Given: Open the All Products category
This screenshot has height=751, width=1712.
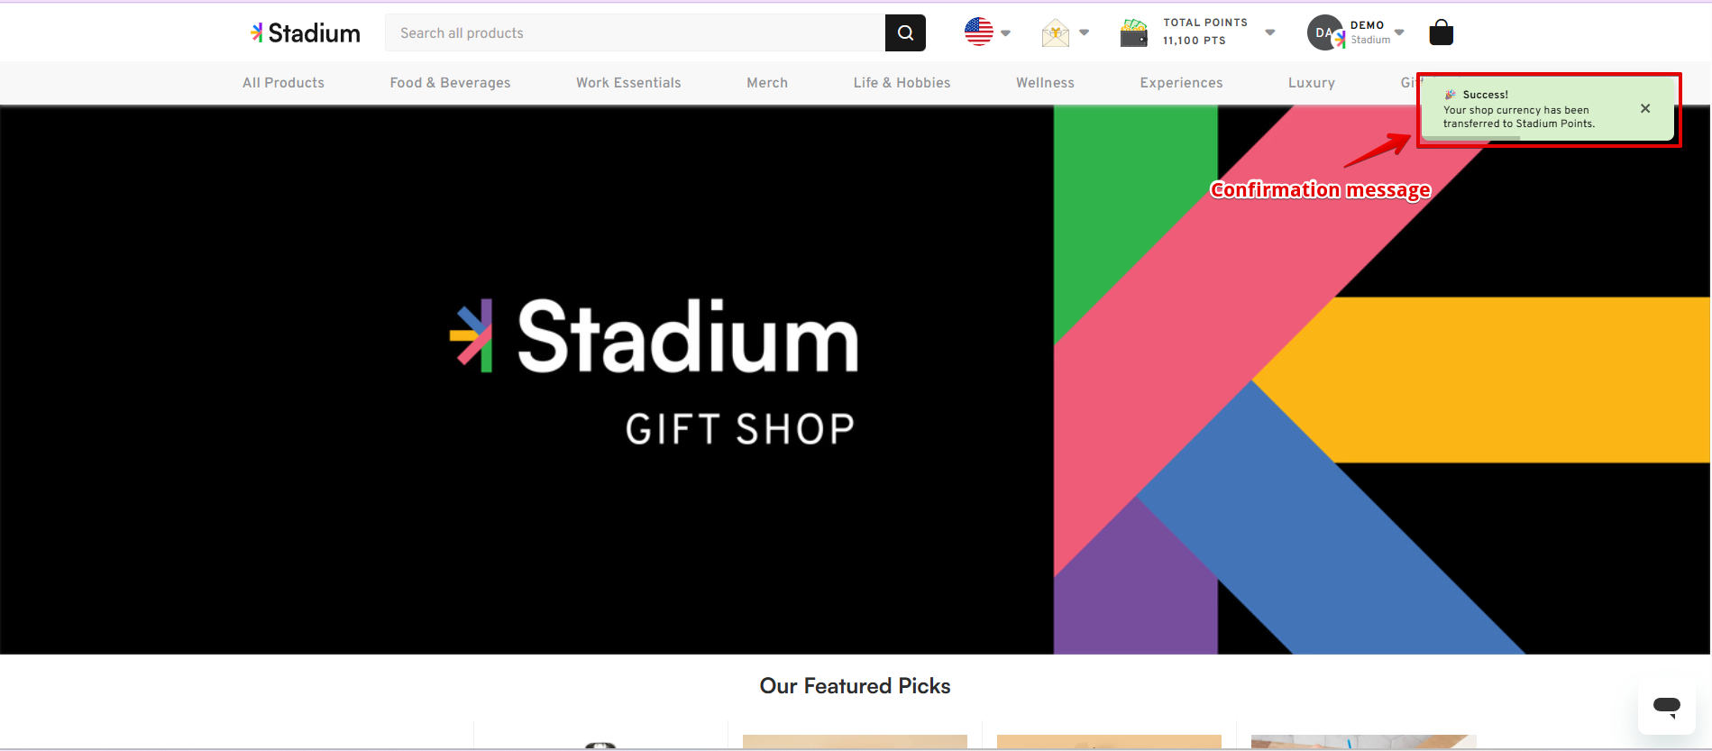Looking at the screenshot, I should [x=283, y=83].
